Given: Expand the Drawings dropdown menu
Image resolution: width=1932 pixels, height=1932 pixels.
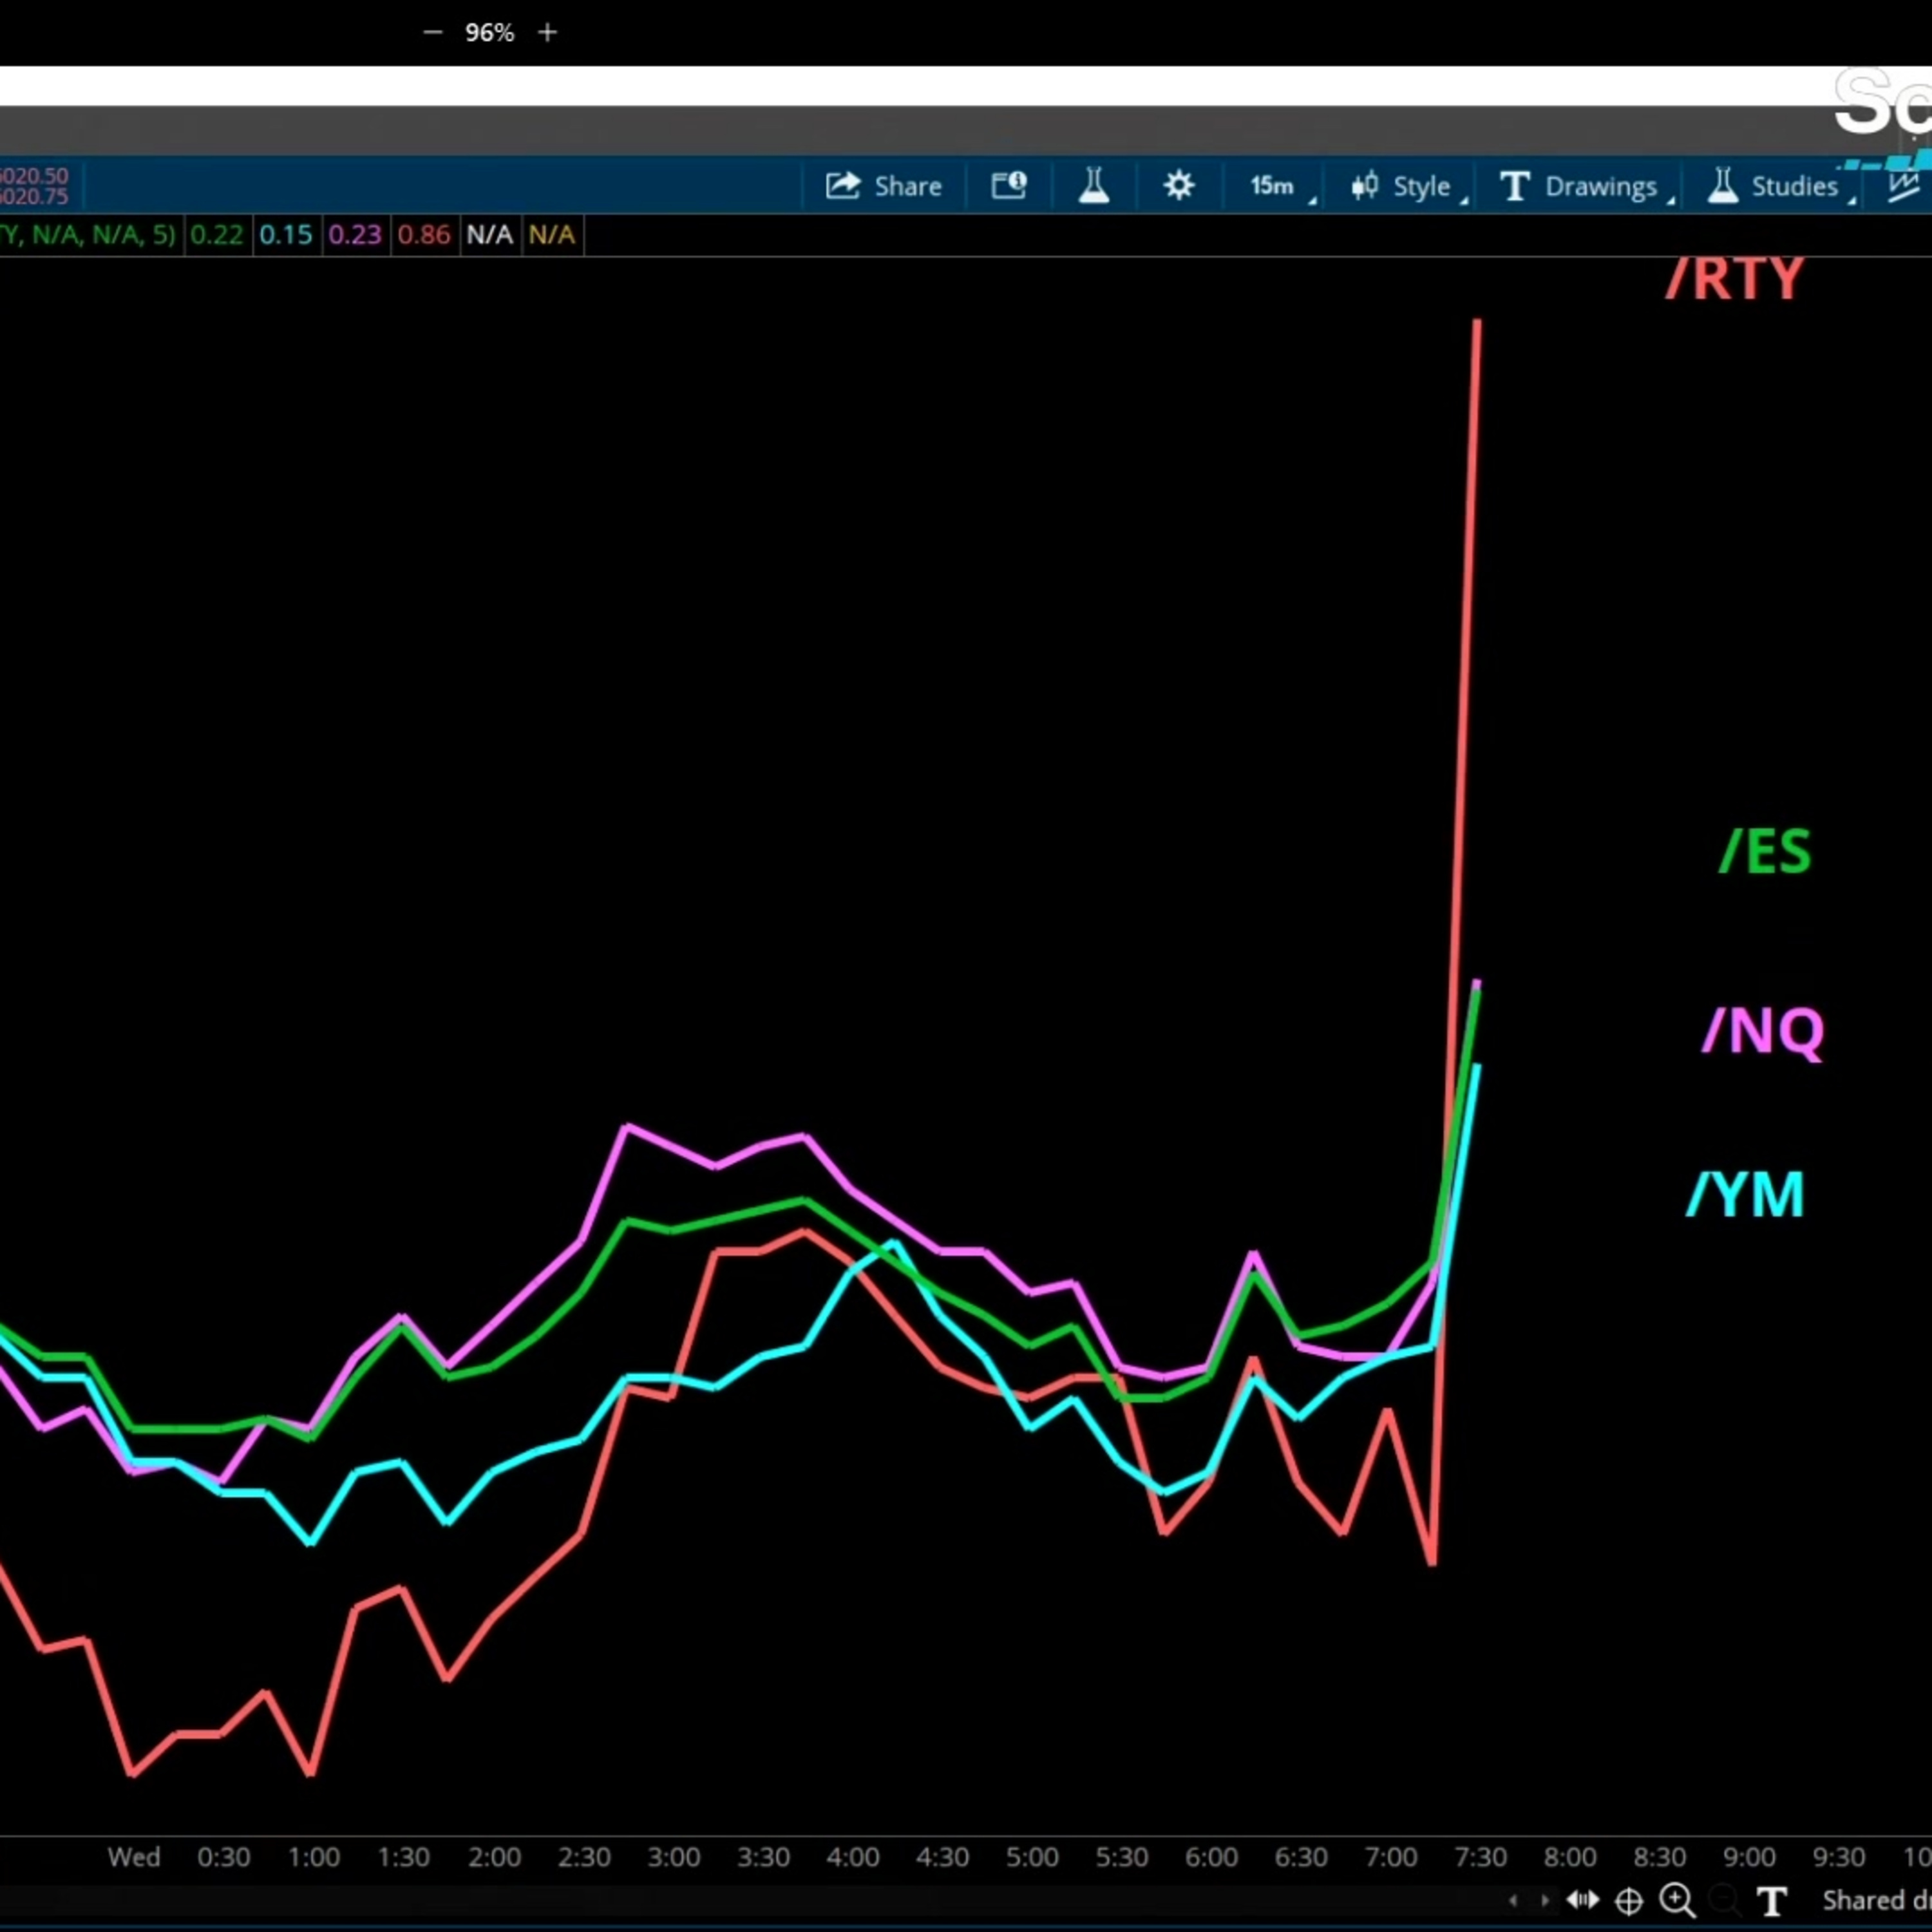Looking at the screenshot, I should pyautogui.click(x=1587, y=186).
